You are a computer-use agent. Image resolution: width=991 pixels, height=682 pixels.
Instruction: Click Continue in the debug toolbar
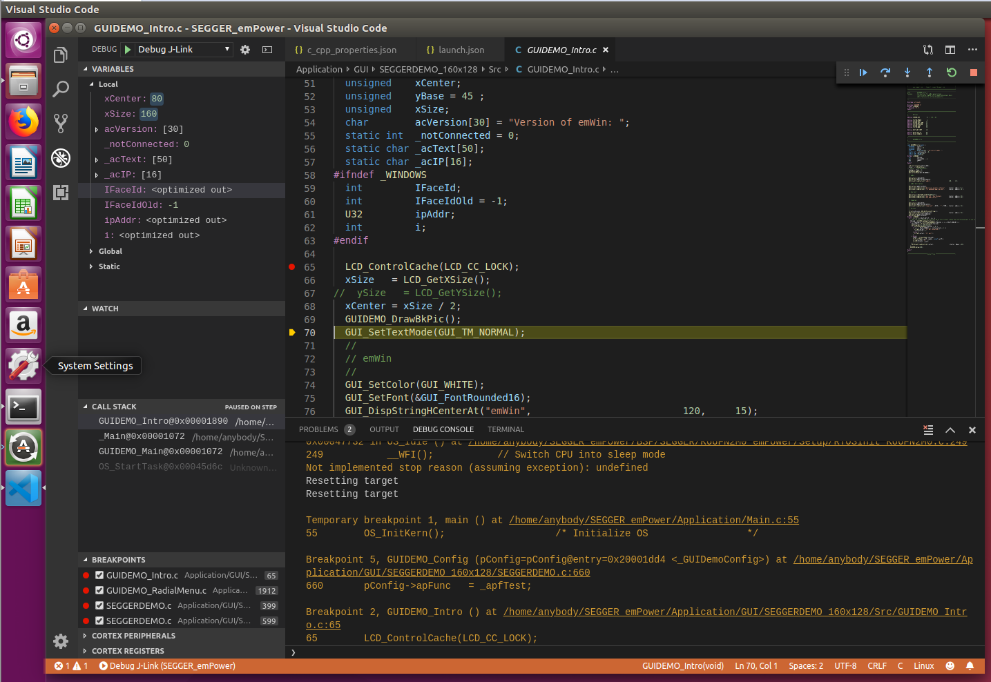[863, 72]
